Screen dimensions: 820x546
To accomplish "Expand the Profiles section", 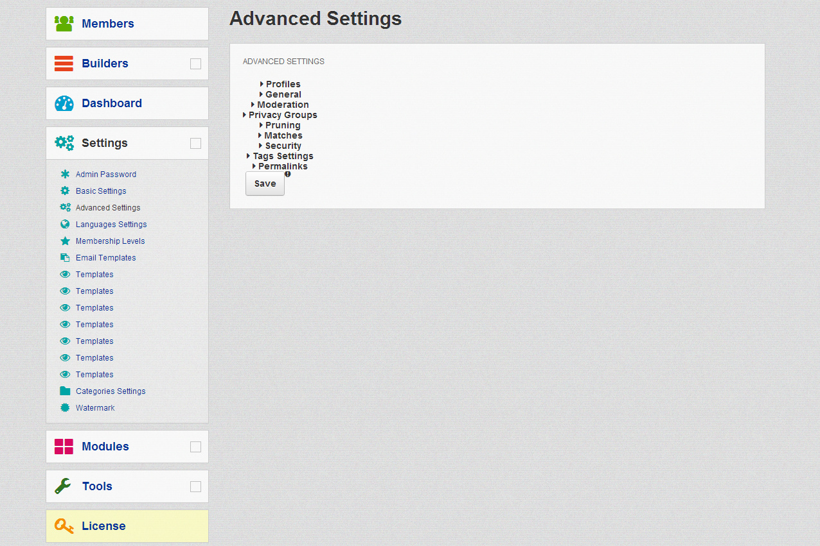I will coord(280,84).
